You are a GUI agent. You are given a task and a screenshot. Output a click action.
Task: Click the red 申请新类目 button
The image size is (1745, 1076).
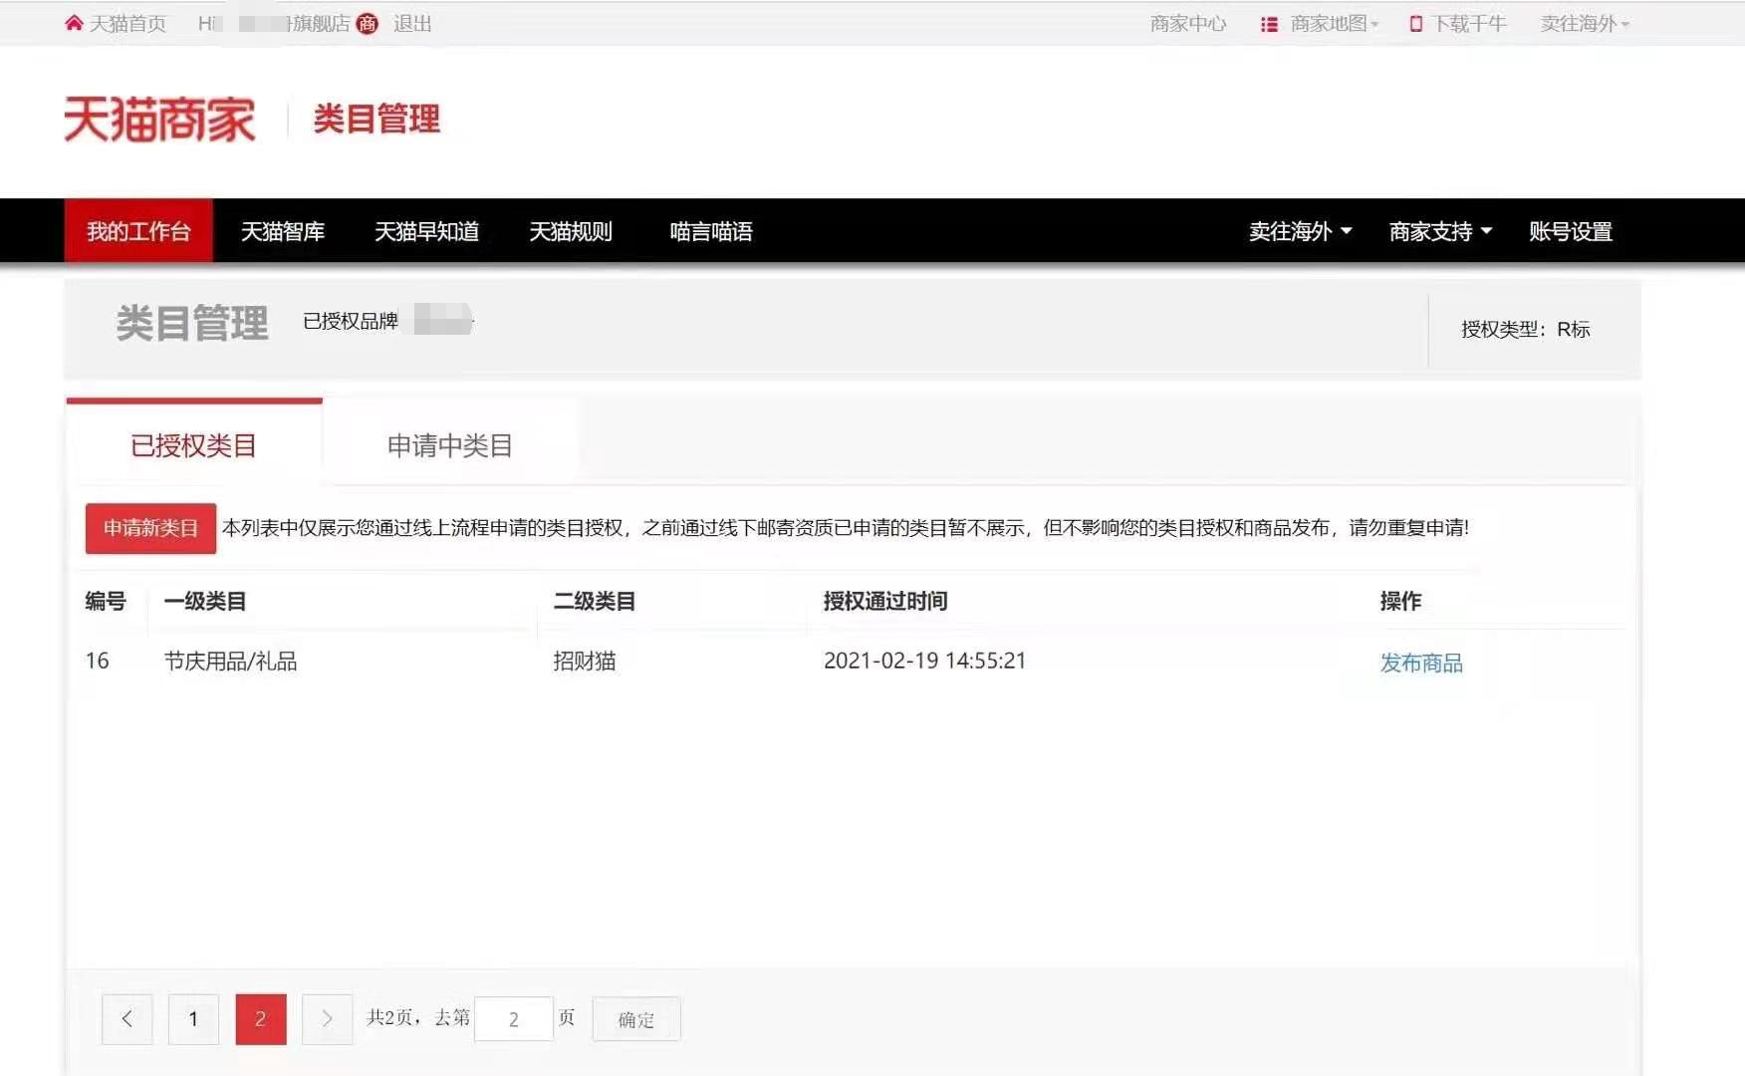coord(150,528)
